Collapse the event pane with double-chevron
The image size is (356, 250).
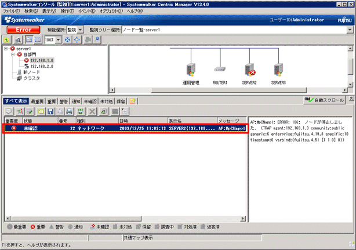pyautogui.click(x=351, y=99)
